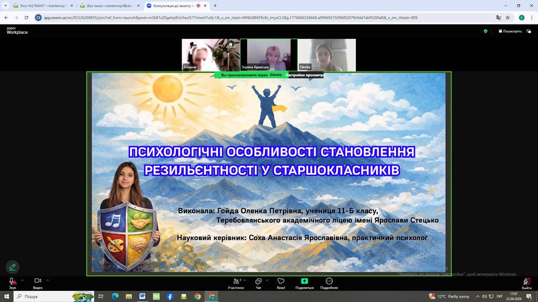Start screen sharing with Поделиться
The height and width of the screenshot is (302, 538).
[x=304, y=283]
